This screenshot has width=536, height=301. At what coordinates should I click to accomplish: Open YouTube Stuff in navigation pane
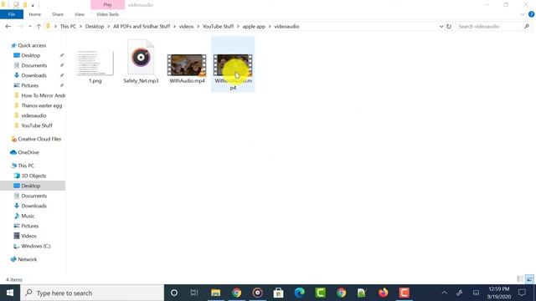(x=37, y=125)
